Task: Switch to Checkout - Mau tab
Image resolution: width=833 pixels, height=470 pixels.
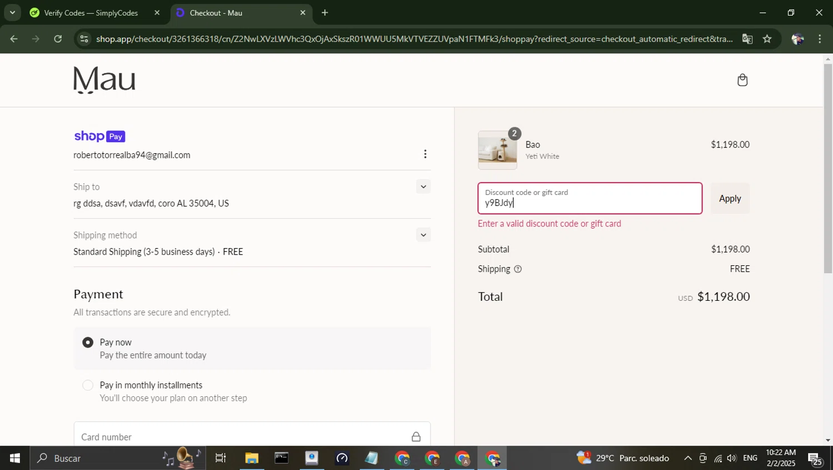Action: [x=241, y=13]
